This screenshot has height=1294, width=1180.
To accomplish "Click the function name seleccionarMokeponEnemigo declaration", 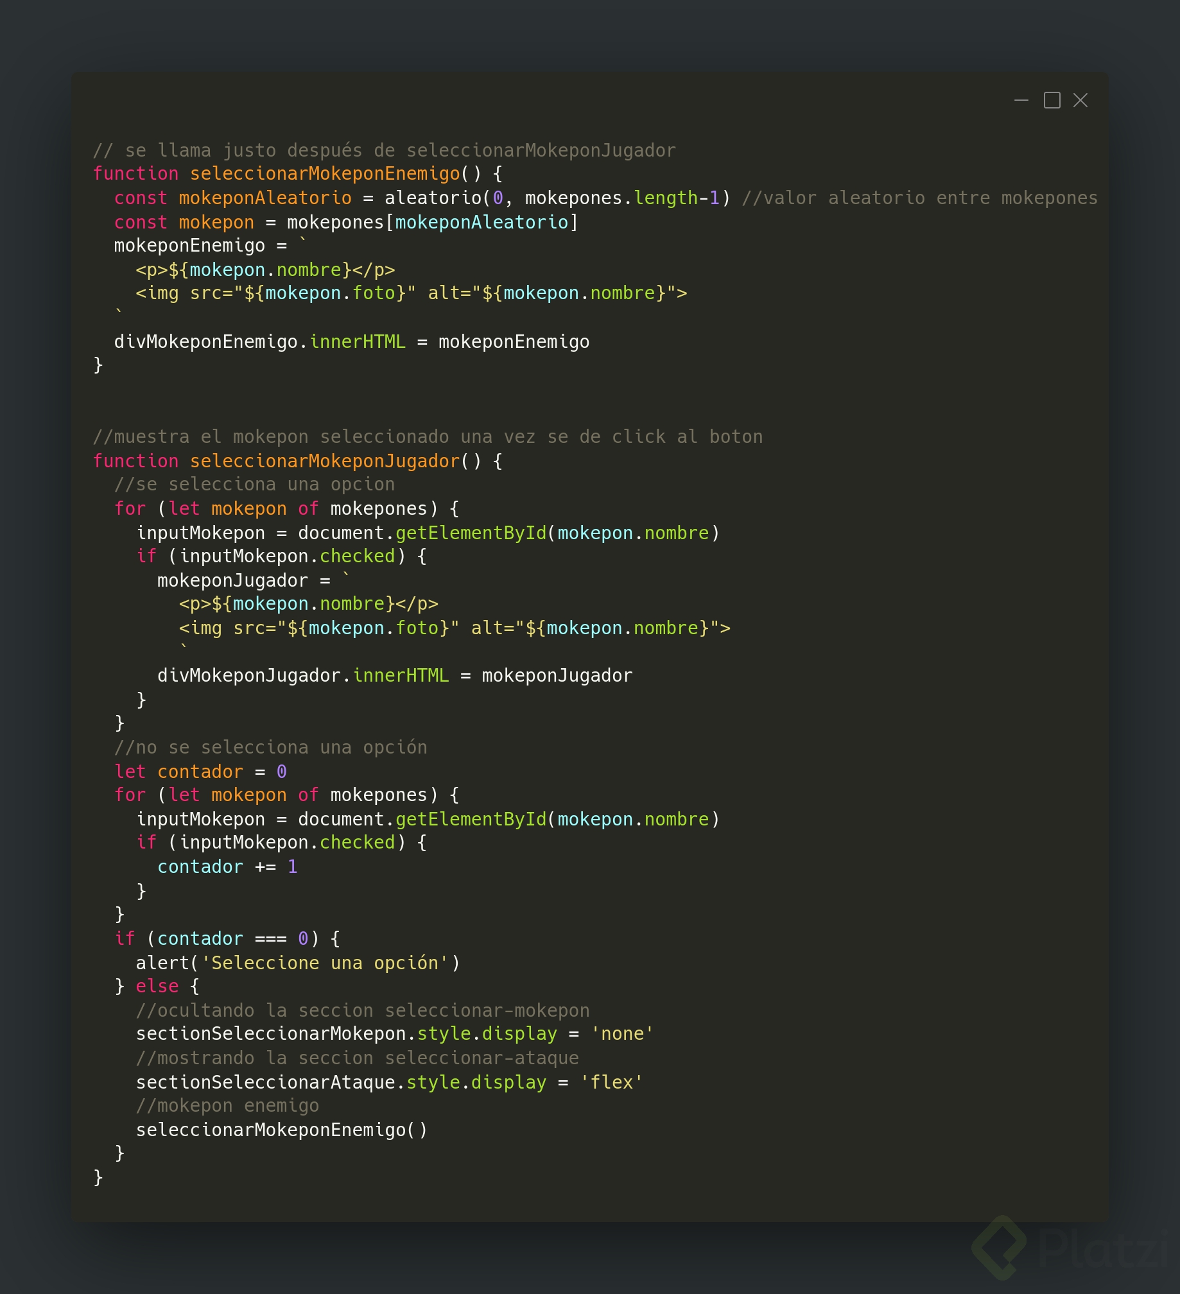I will [325, 174].
